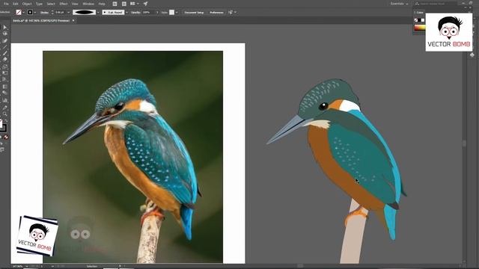The image size is (479, 269).
Task: Expand the Opacity slider arrow
Action: point(158,13)
